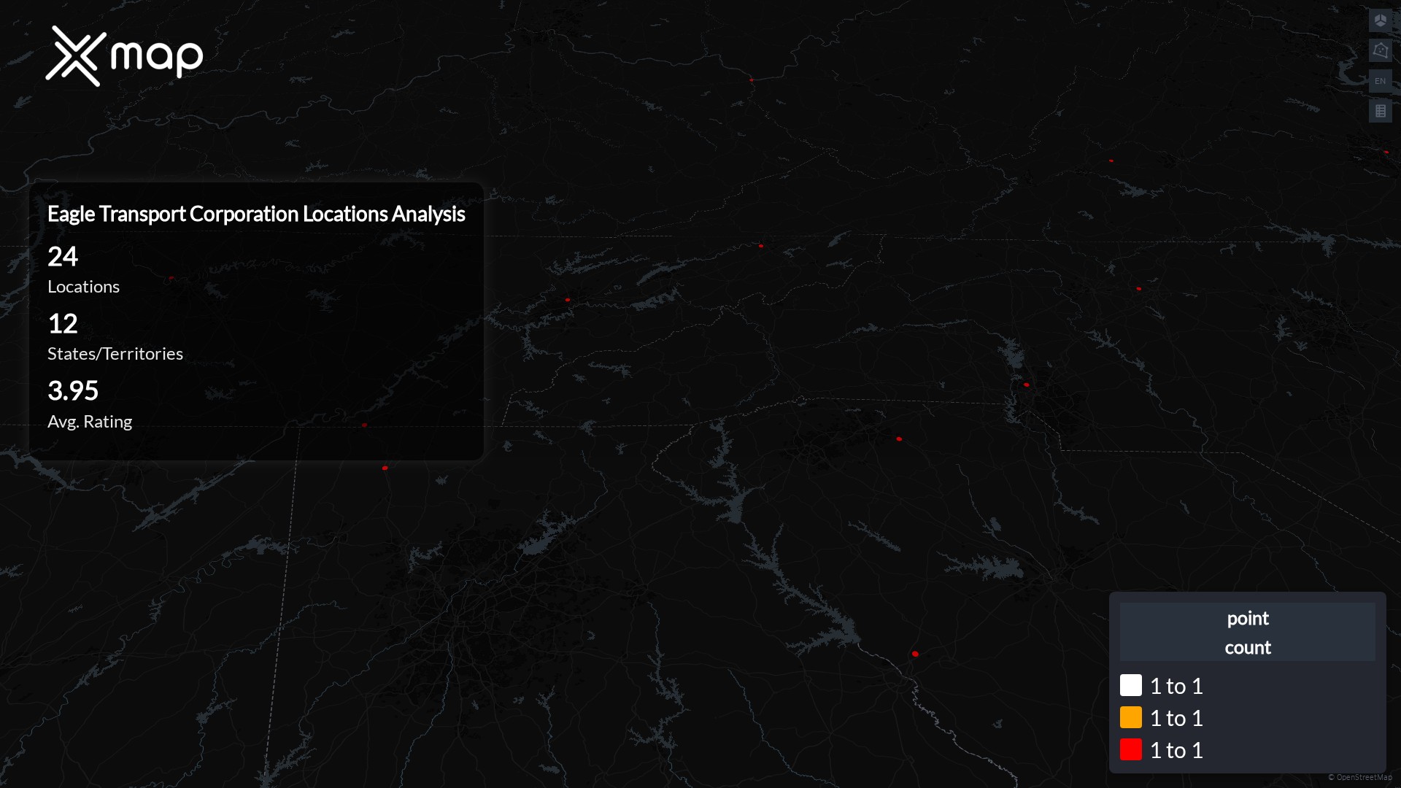
Task: Click the Eagle Transport Corporation Locations Analysis title
Action: tap(256, 214)
